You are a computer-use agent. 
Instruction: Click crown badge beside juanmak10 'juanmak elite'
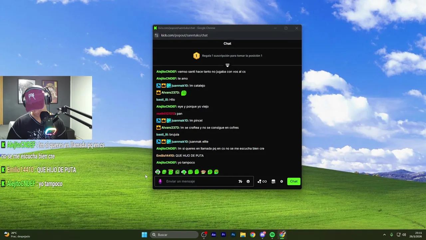pos(163,142)
